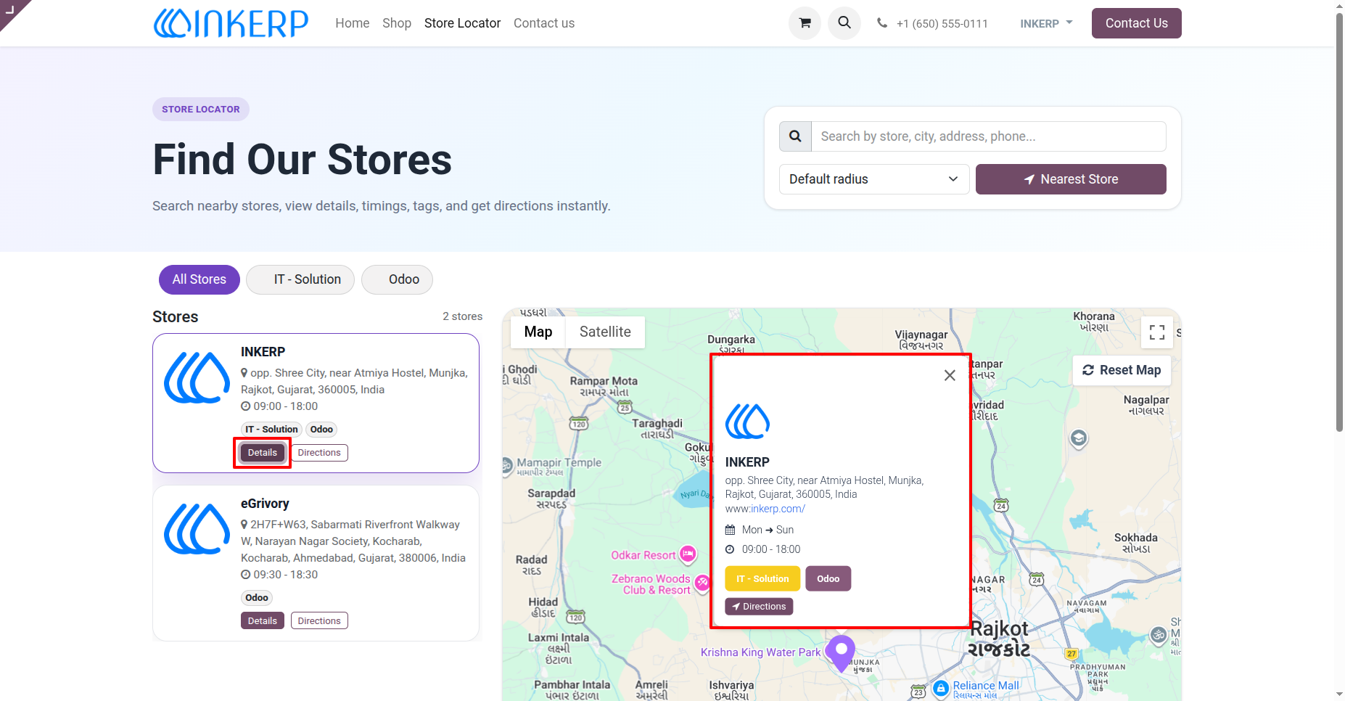Click the INKERP logo in header
This screenshot has width=1345, height=701.
click(231, 23)
